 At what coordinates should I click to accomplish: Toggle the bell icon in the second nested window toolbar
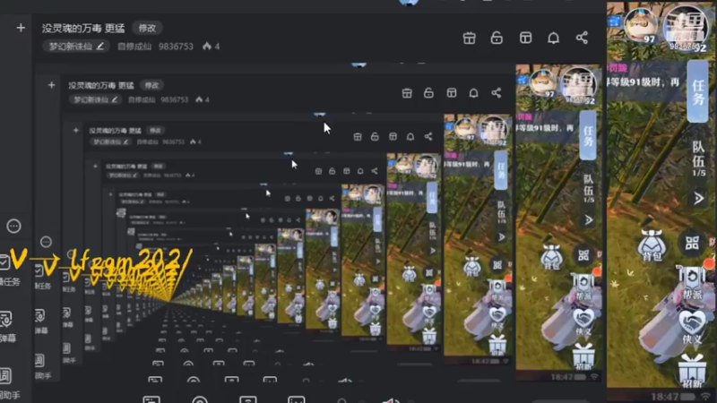[474, 93]
